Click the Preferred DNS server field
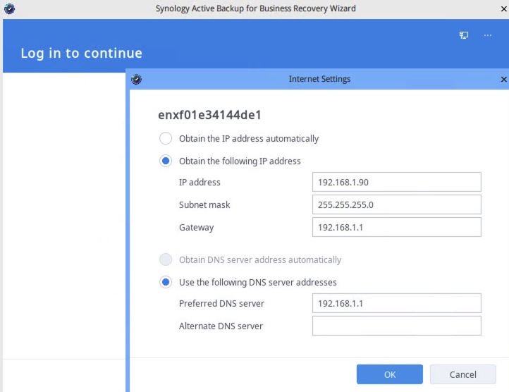 click(x=397, y=303)
